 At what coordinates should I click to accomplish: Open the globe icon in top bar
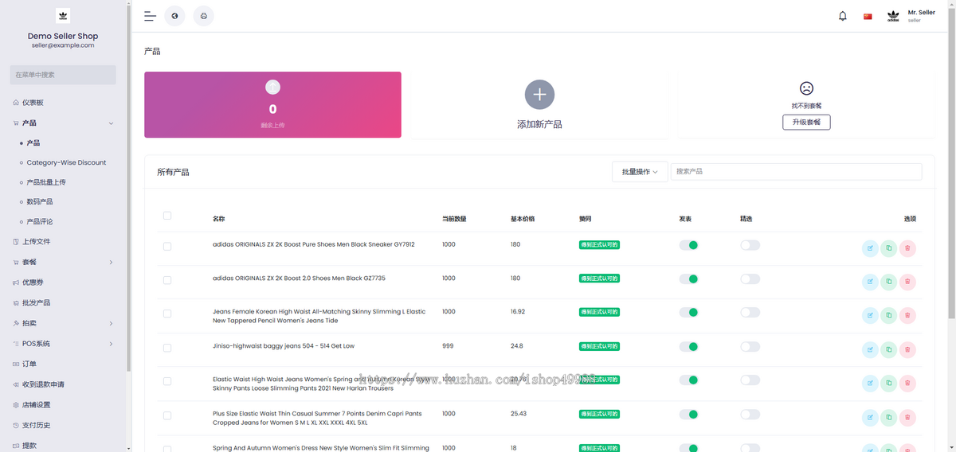pyautogui.click(x=174, y=16)
